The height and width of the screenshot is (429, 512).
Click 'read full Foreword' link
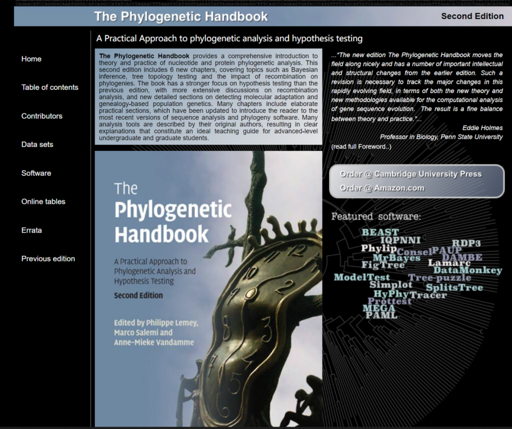[x=361, y=146]
